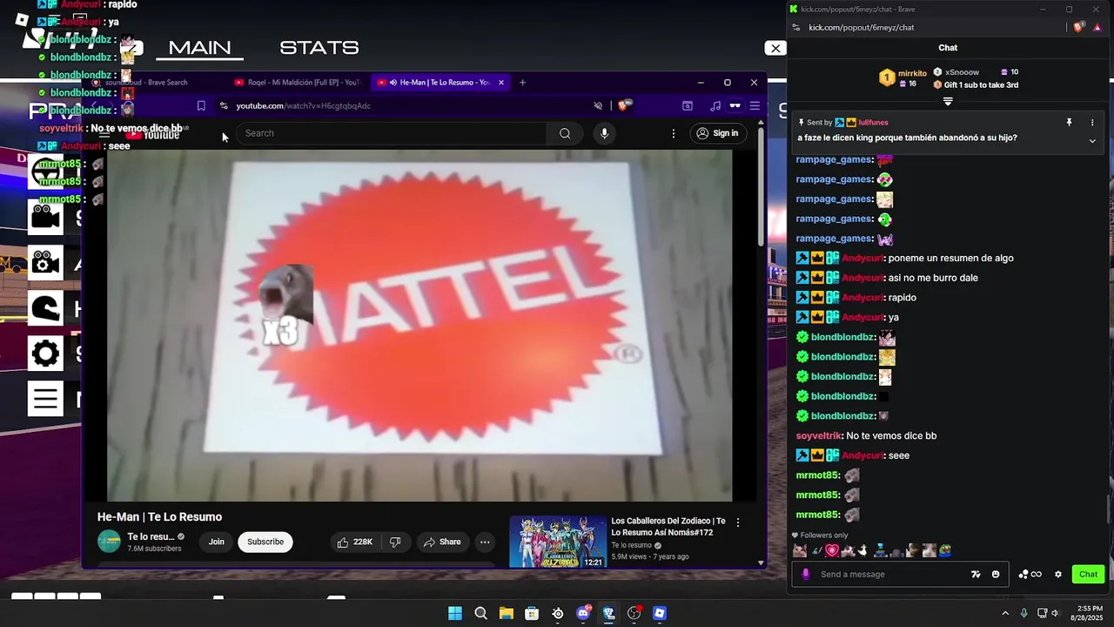1114x627 pixels.
Task: Click the Mattel video player area
Action: (419, 326)
